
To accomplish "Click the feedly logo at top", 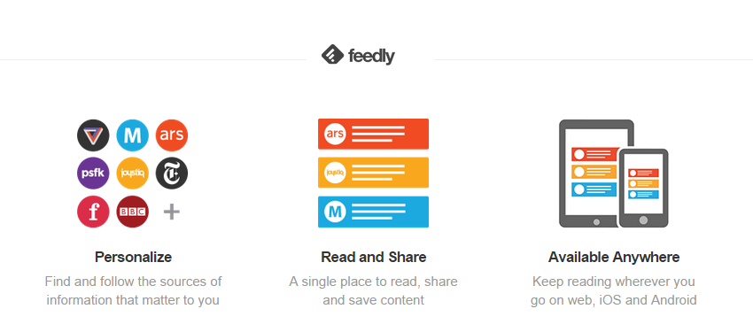I will coord(358,56).
